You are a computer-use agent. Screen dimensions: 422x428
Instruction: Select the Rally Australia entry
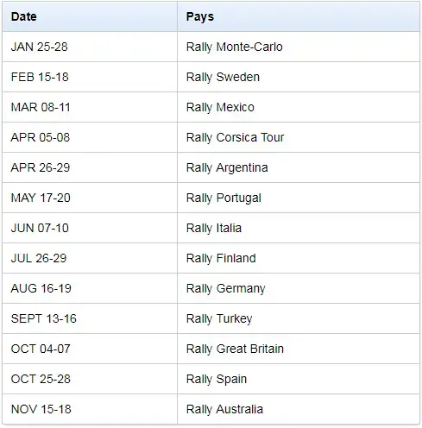point(299,409)
